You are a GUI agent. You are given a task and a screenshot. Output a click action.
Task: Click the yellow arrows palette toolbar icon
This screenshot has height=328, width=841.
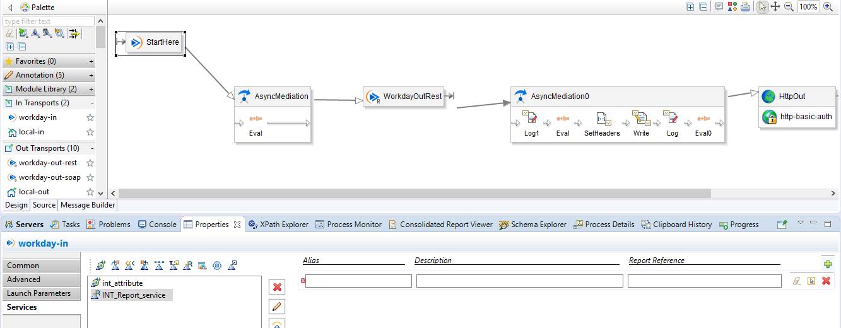[x=74, y=33]
